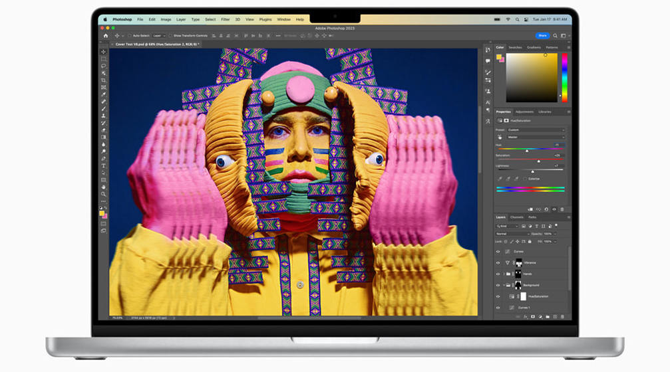Lock all padlock icon in Layers
Screen dimensions: 670x372
point(530,241)
